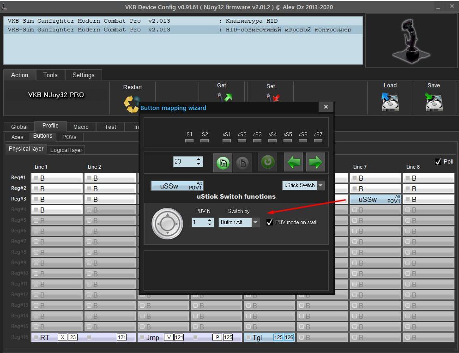Select the Physical layer tab
Viewport: 459px width, 353px height.
(26, 149)
